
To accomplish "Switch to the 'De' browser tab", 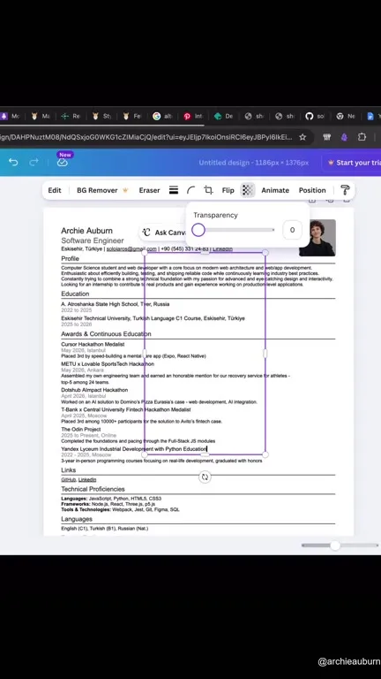I will pos(223,116).
